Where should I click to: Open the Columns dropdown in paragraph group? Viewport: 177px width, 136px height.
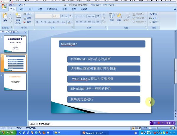(98, 22)
